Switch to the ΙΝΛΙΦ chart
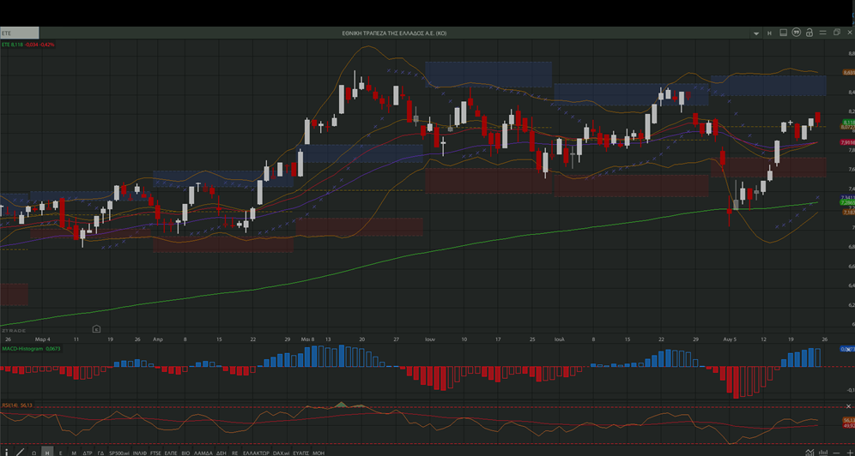The image size is (855, 456). pyautogui.click(x=140, y=453)
